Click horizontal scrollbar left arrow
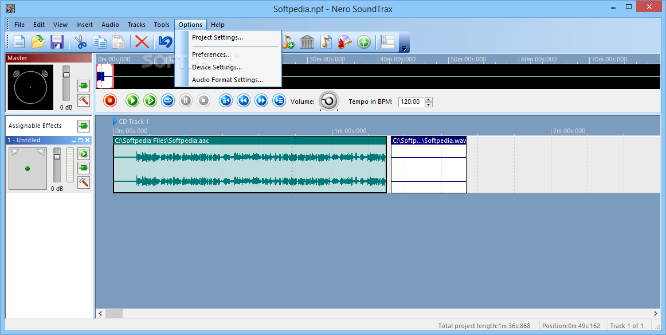 coord(101,313)
